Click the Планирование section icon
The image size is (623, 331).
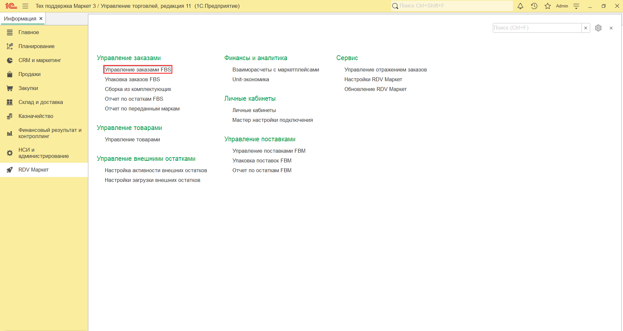click(x=10, y=46)
